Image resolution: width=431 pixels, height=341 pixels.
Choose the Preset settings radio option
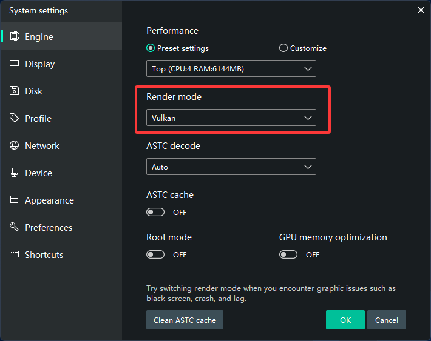pos(151,48)
